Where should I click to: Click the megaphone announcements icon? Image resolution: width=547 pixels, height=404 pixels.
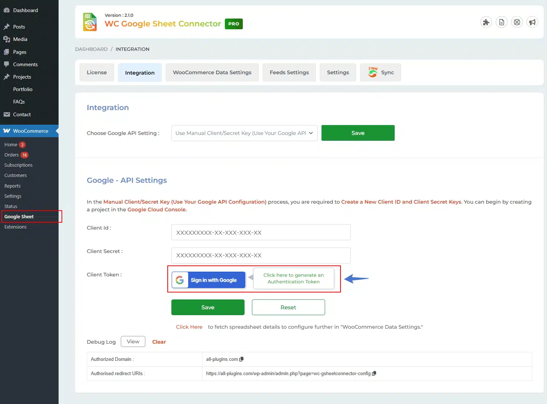click(x=532, y=22)
